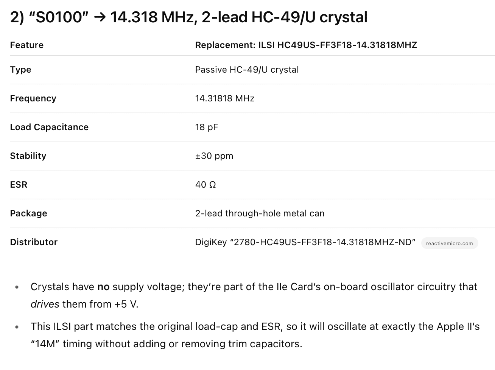The height and width of the screenshot is (370, 495).
Task: Click the Passive HC-49/U crystal cell
Action: coord(247,70)
